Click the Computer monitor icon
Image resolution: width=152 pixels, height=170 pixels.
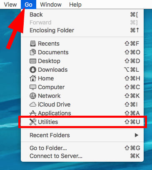point(33,87)
